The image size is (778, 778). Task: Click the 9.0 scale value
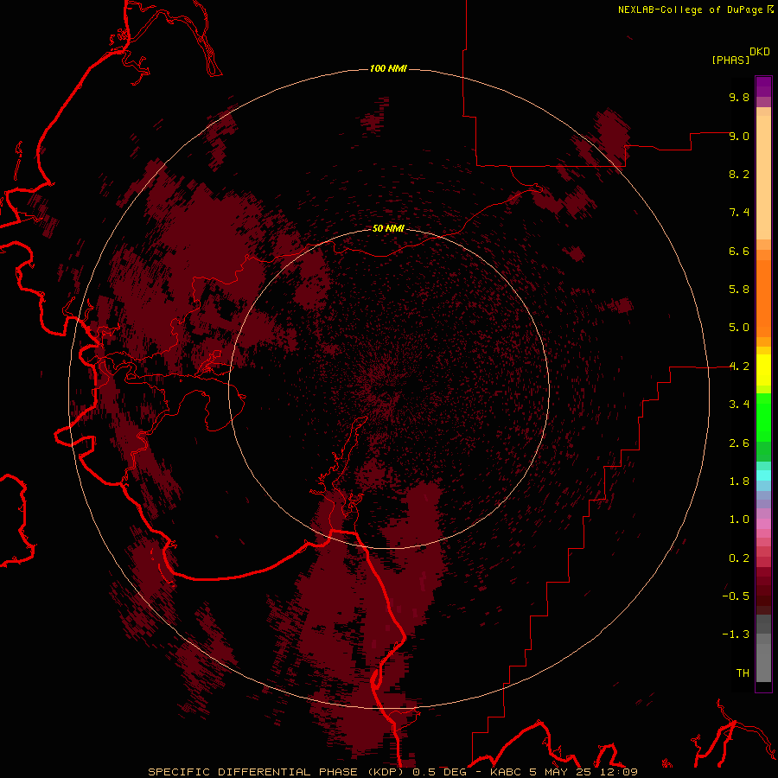click(739, 136)
